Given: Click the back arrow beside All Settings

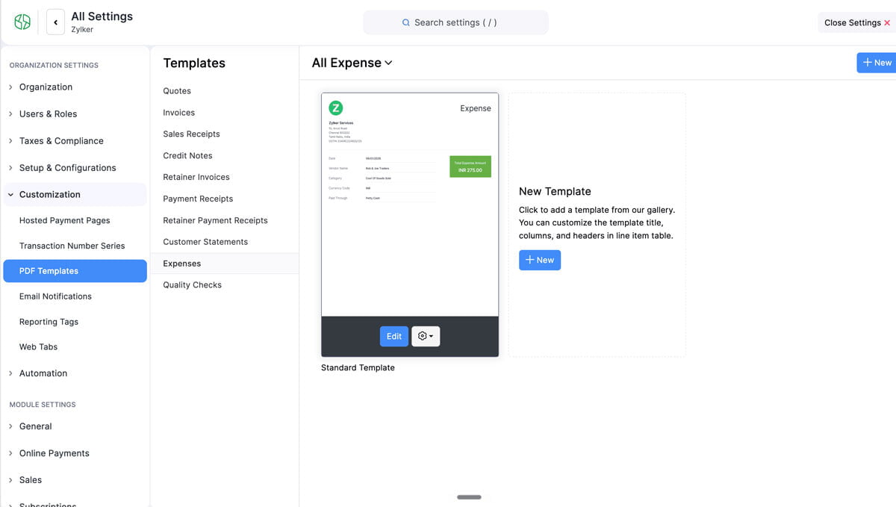Looking at the screenshot, I should (x=55, y=22).
